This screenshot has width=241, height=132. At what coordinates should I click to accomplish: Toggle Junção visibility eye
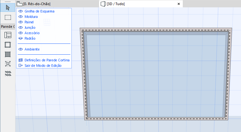21,27
